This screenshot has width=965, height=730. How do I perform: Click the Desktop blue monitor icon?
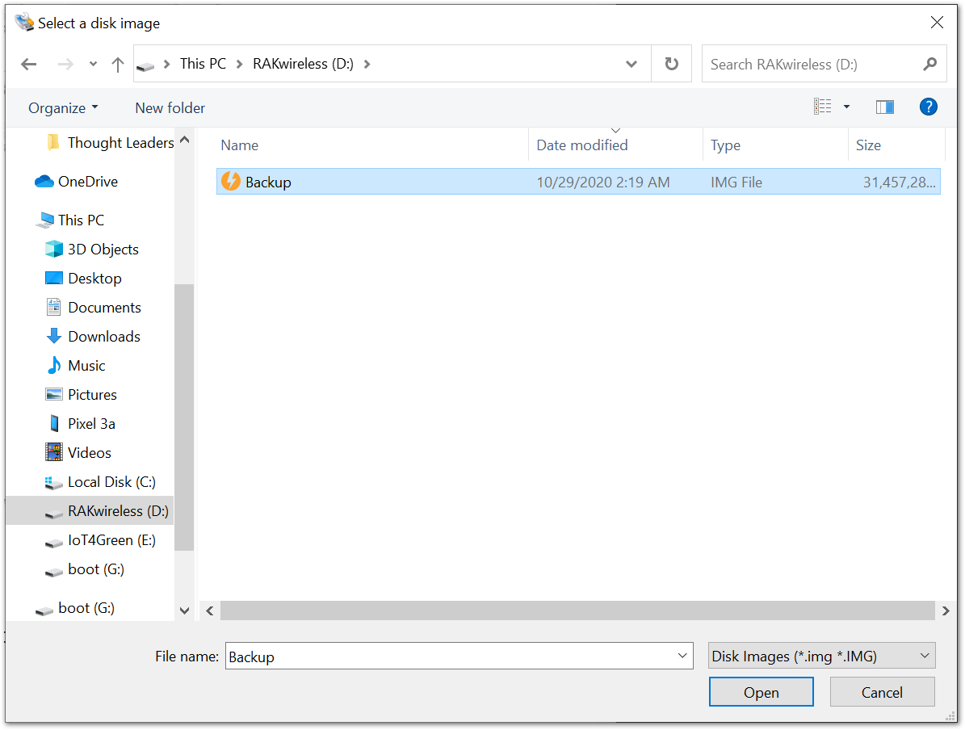54,279
